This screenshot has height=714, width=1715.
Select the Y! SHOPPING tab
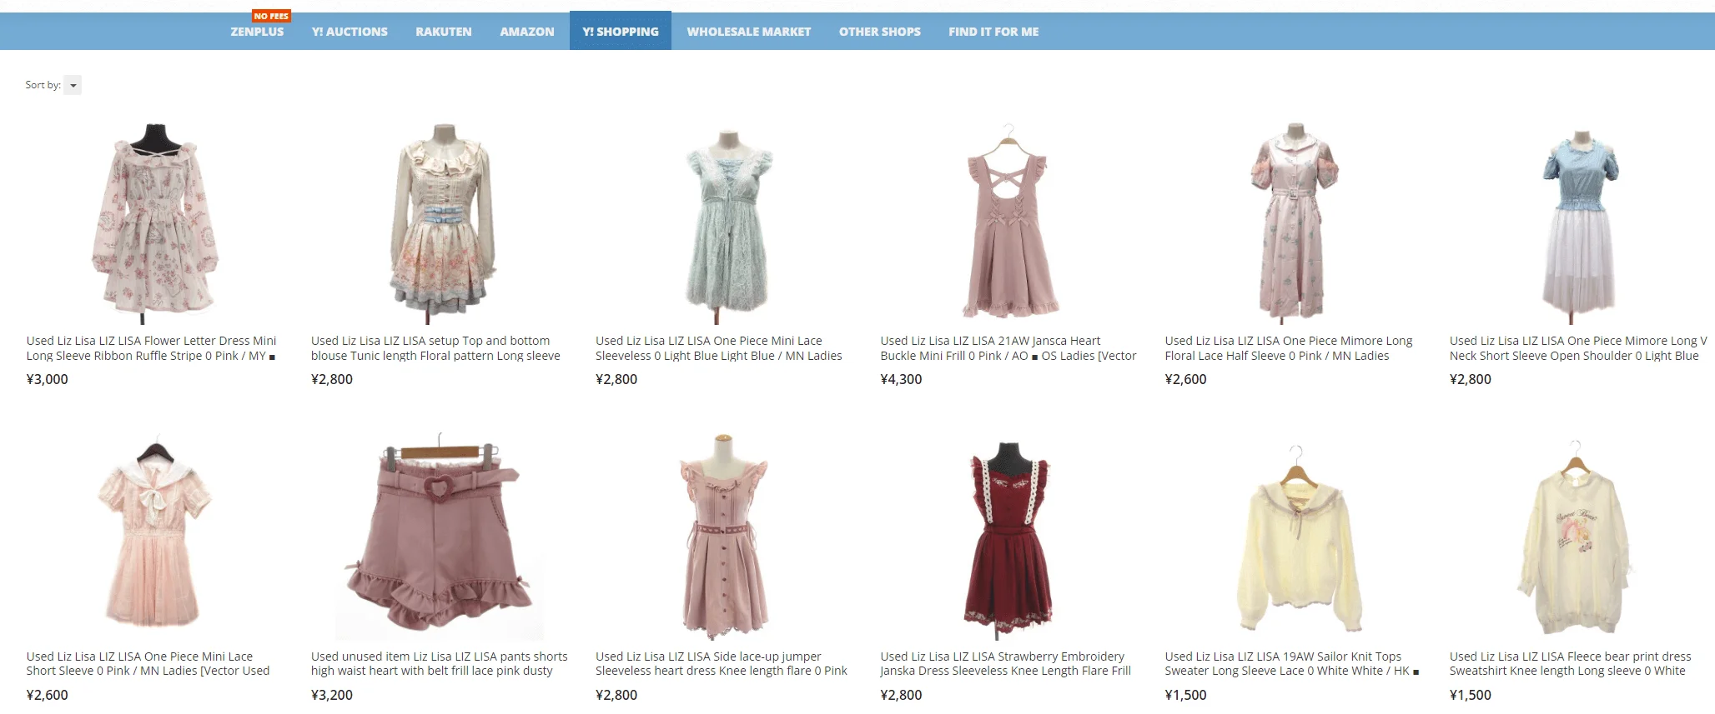[x=621, y=31]
